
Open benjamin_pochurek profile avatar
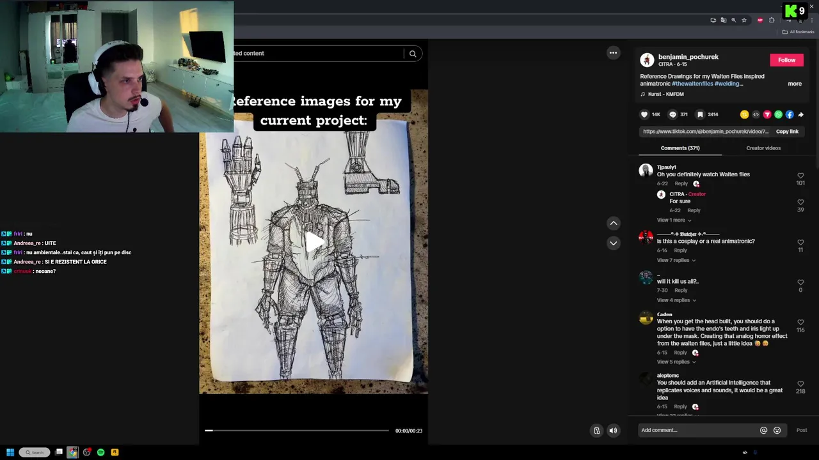click(647, 60)
